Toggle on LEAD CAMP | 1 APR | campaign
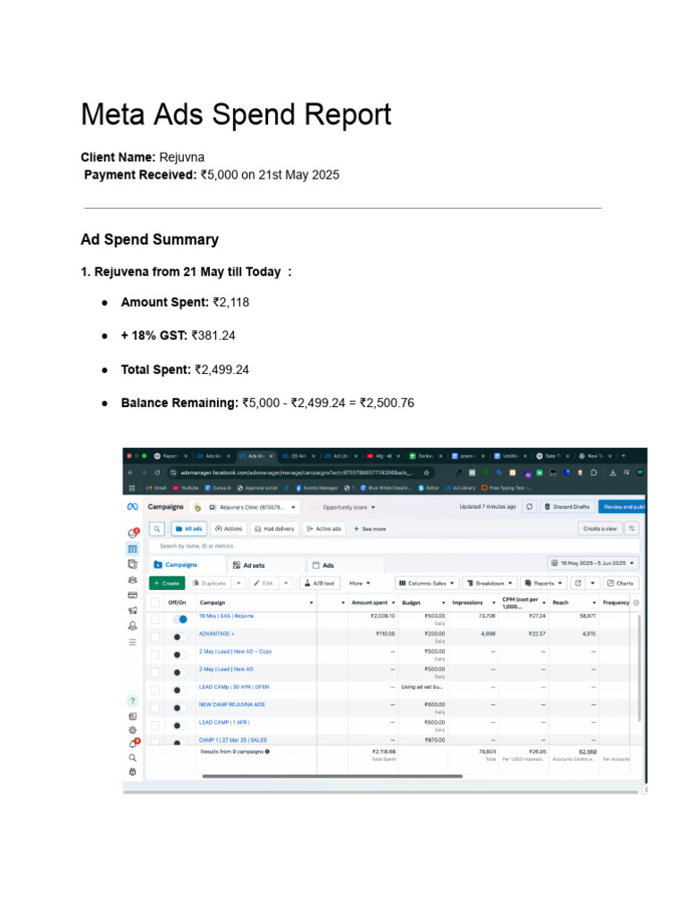The image size is (686, 914). pos(180,726)
